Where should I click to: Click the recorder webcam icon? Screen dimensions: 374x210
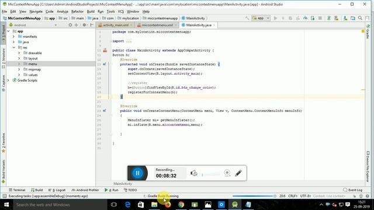click(x=227, y=173)
